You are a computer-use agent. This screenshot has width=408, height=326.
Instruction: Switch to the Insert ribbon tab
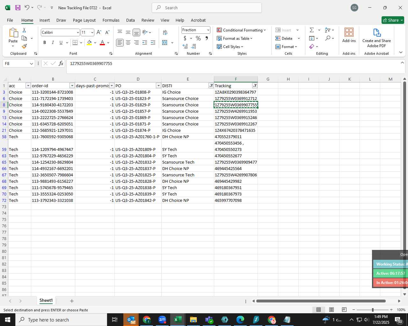pos(45,20)
